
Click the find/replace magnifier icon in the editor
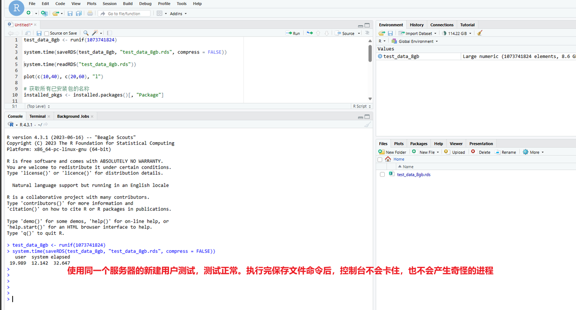85,33
